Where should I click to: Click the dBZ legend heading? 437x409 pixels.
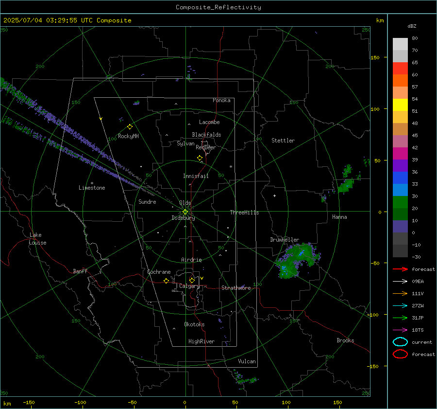click(412, 26)
